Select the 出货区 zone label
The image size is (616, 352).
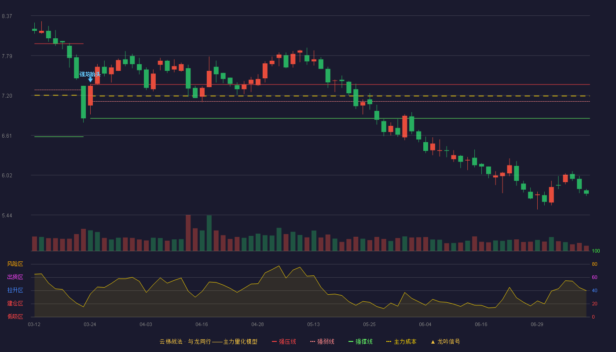click(x=15, y=277)
